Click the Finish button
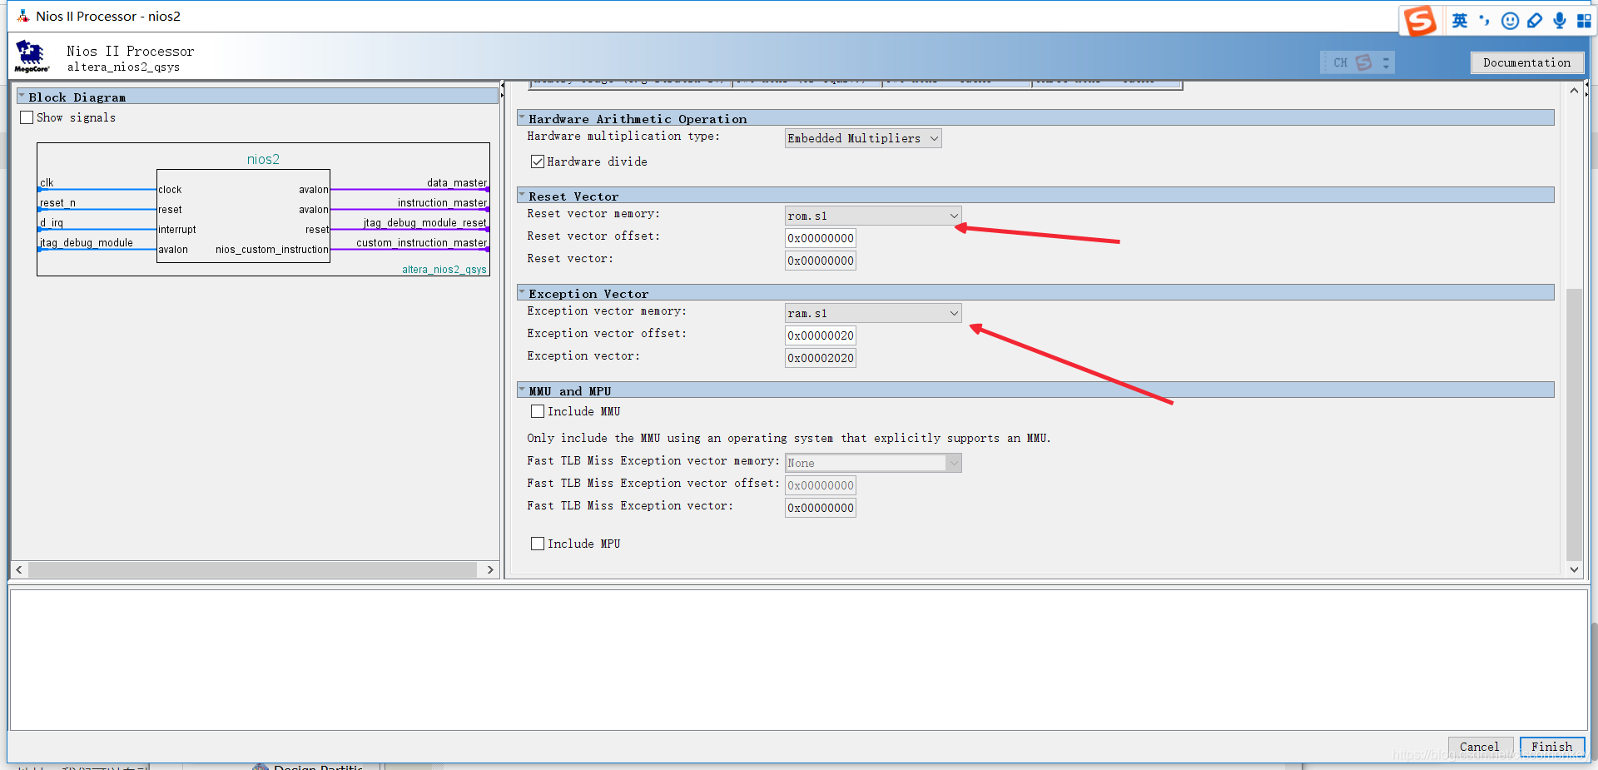The image size is (1598, 770). (1552, 747)
